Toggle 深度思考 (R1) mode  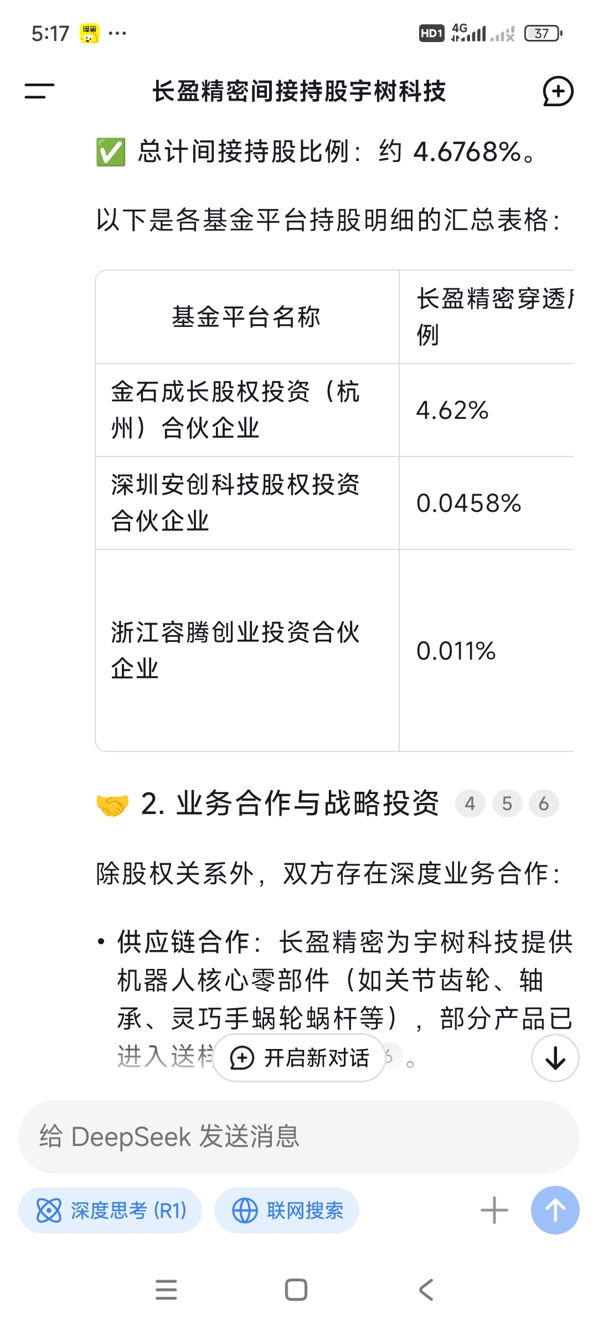click(110, 1210)
